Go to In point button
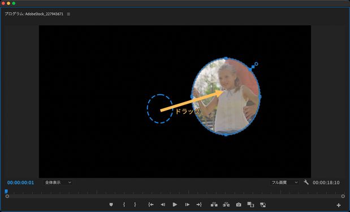Image resolution: width=350 pixels, height=212 pixels. 151,205
